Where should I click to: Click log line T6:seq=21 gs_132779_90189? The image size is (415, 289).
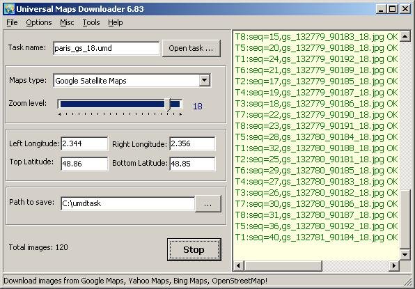click(x=316, y=70)
